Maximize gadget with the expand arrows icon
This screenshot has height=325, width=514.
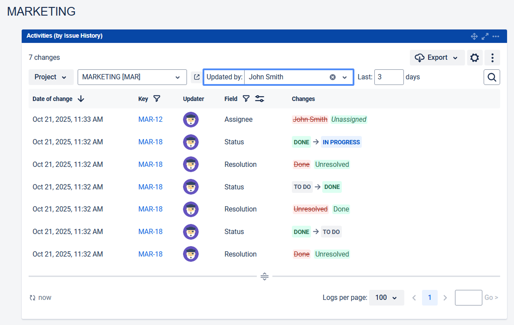tap(485, 36)
